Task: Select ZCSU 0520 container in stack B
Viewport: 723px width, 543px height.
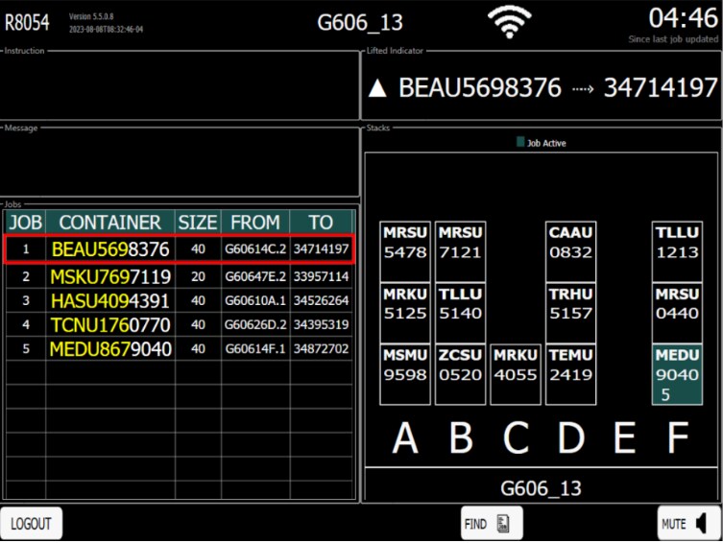Action: pyautogui.click(x=460, y=374)
